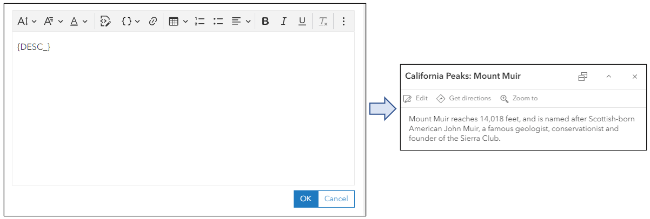Open the text alignment options

tap(241, 22)
